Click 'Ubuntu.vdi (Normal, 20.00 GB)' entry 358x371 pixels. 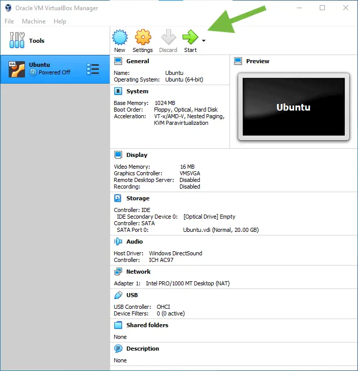[x=221, y=230]
